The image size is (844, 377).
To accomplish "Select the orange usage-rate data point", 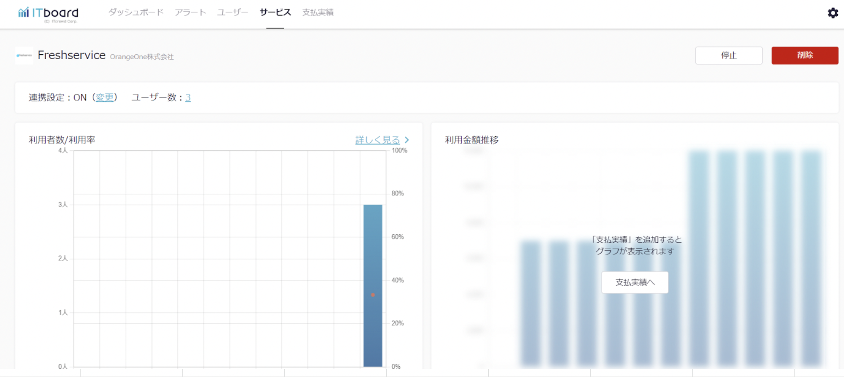I will coord(373,295).
